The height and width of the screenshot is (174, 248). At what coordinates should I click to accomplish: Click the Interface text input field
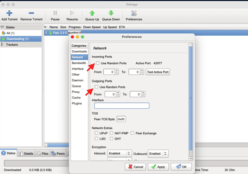[x=122, y=106]
